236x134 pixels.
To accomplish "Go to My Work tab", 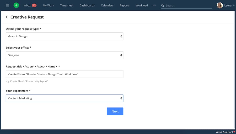I will [x=48, y=5].
